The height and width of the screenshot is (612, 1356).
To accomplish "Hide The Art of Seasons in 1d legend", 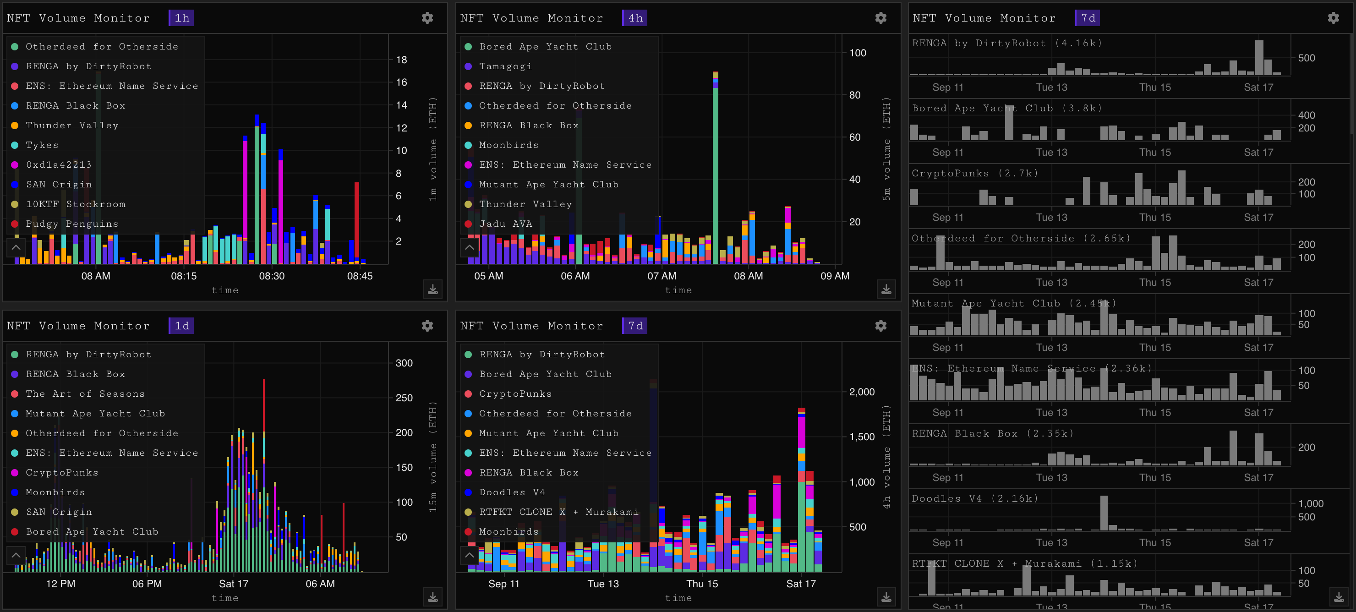I will pyautogui.click(x=85, y=393).
